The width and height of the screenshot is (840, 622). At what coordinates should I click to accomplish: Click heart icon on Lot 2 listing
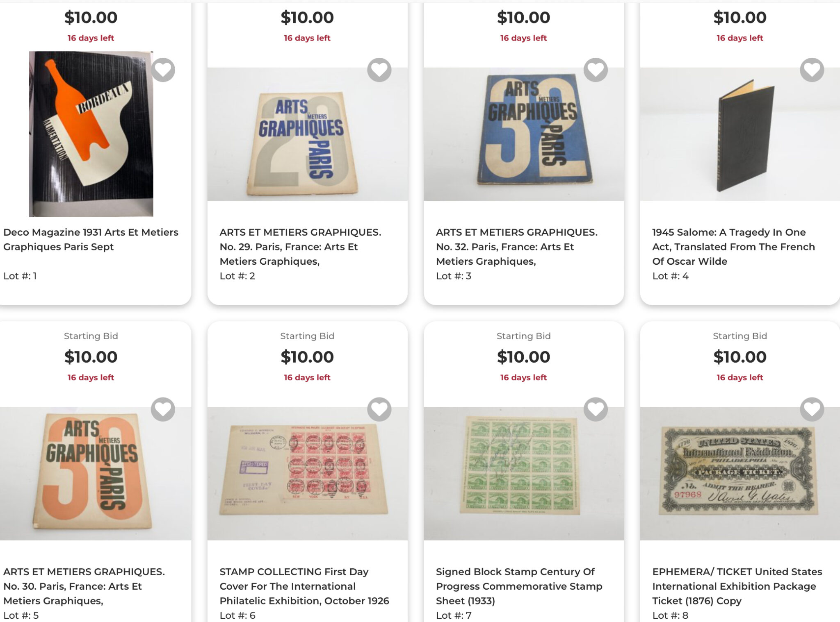379,70
